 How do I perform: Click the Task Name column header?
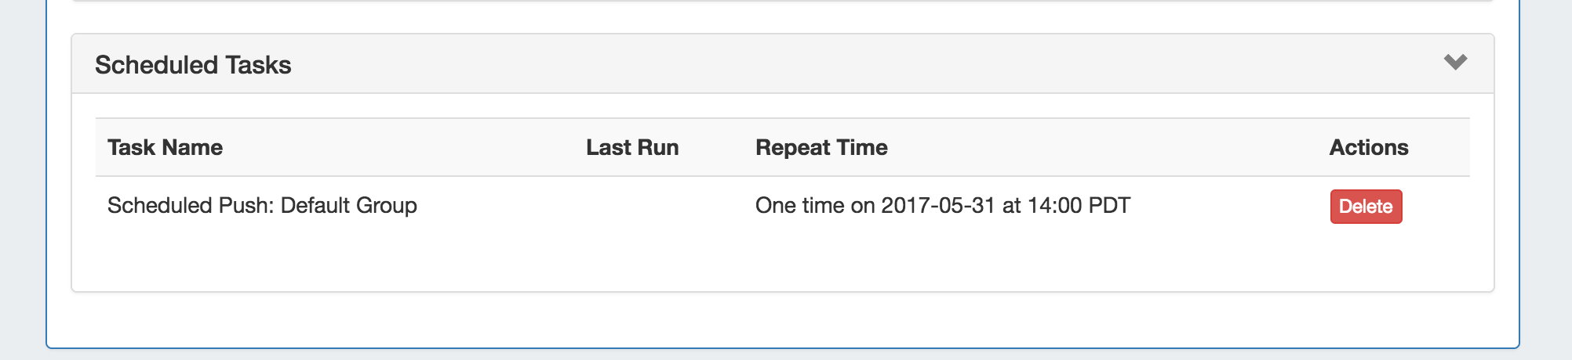(165, 148)
